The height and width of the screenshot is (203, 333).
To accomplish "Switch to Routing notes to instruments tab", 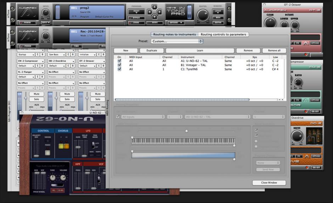I will 175,34.
